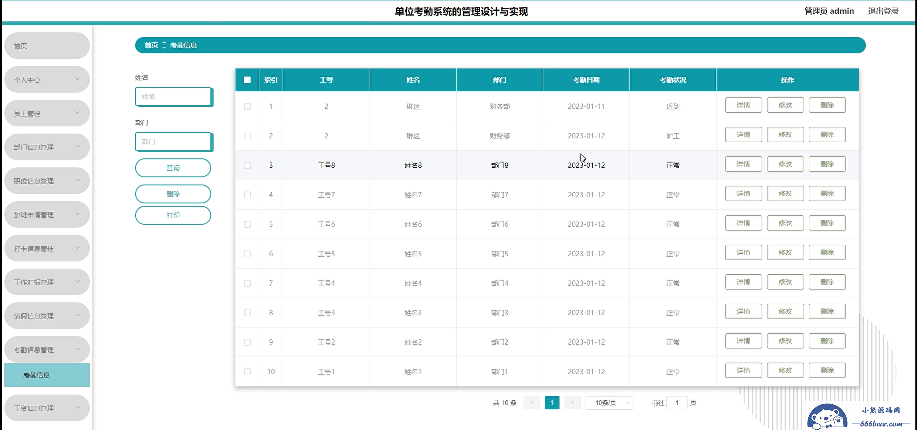Viewport: 917px width, 430px height.
Task: Select checkbox of the 工号5 row
Action: click(x=247, y=254)
